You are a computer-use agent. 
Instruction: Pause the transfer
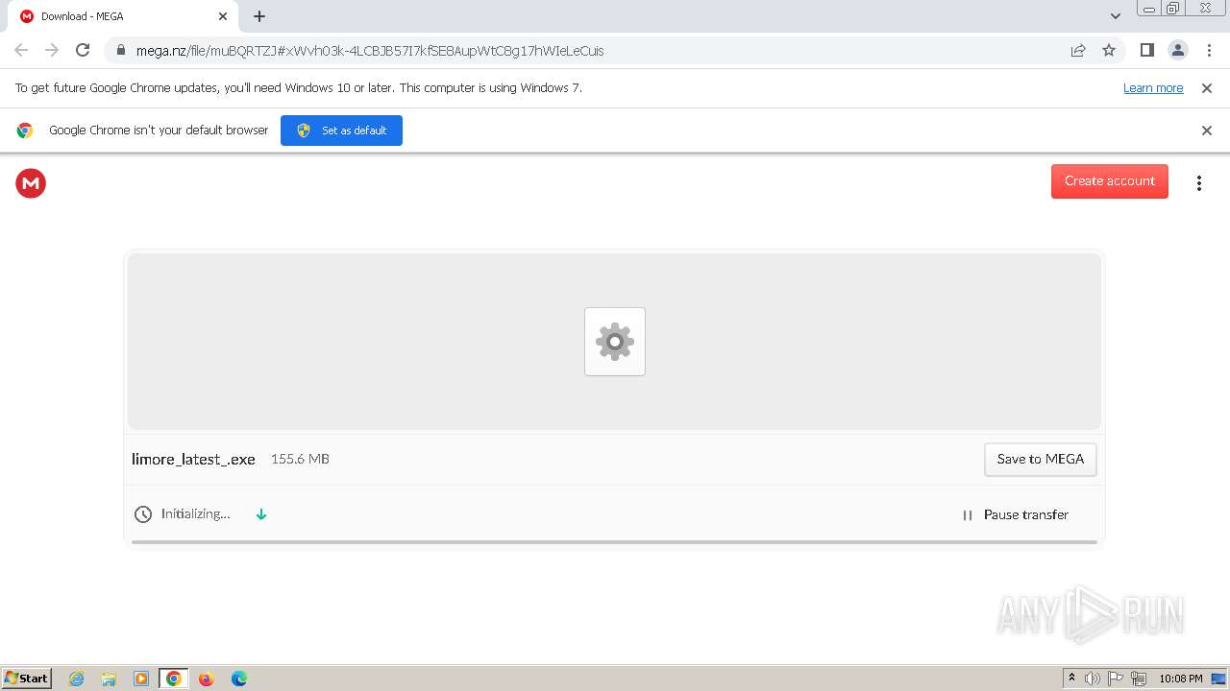1015,514
